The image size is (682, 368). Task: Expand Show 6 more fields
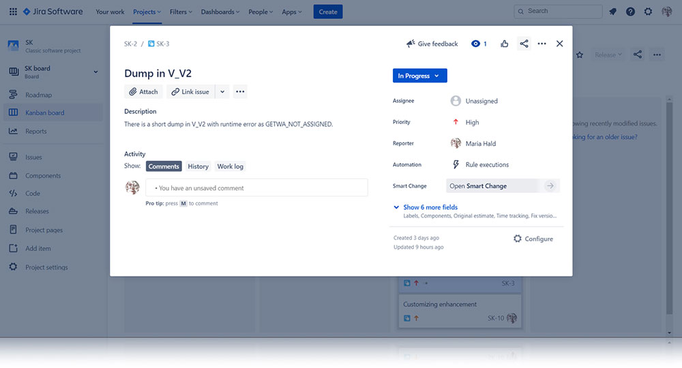[430, 207]
